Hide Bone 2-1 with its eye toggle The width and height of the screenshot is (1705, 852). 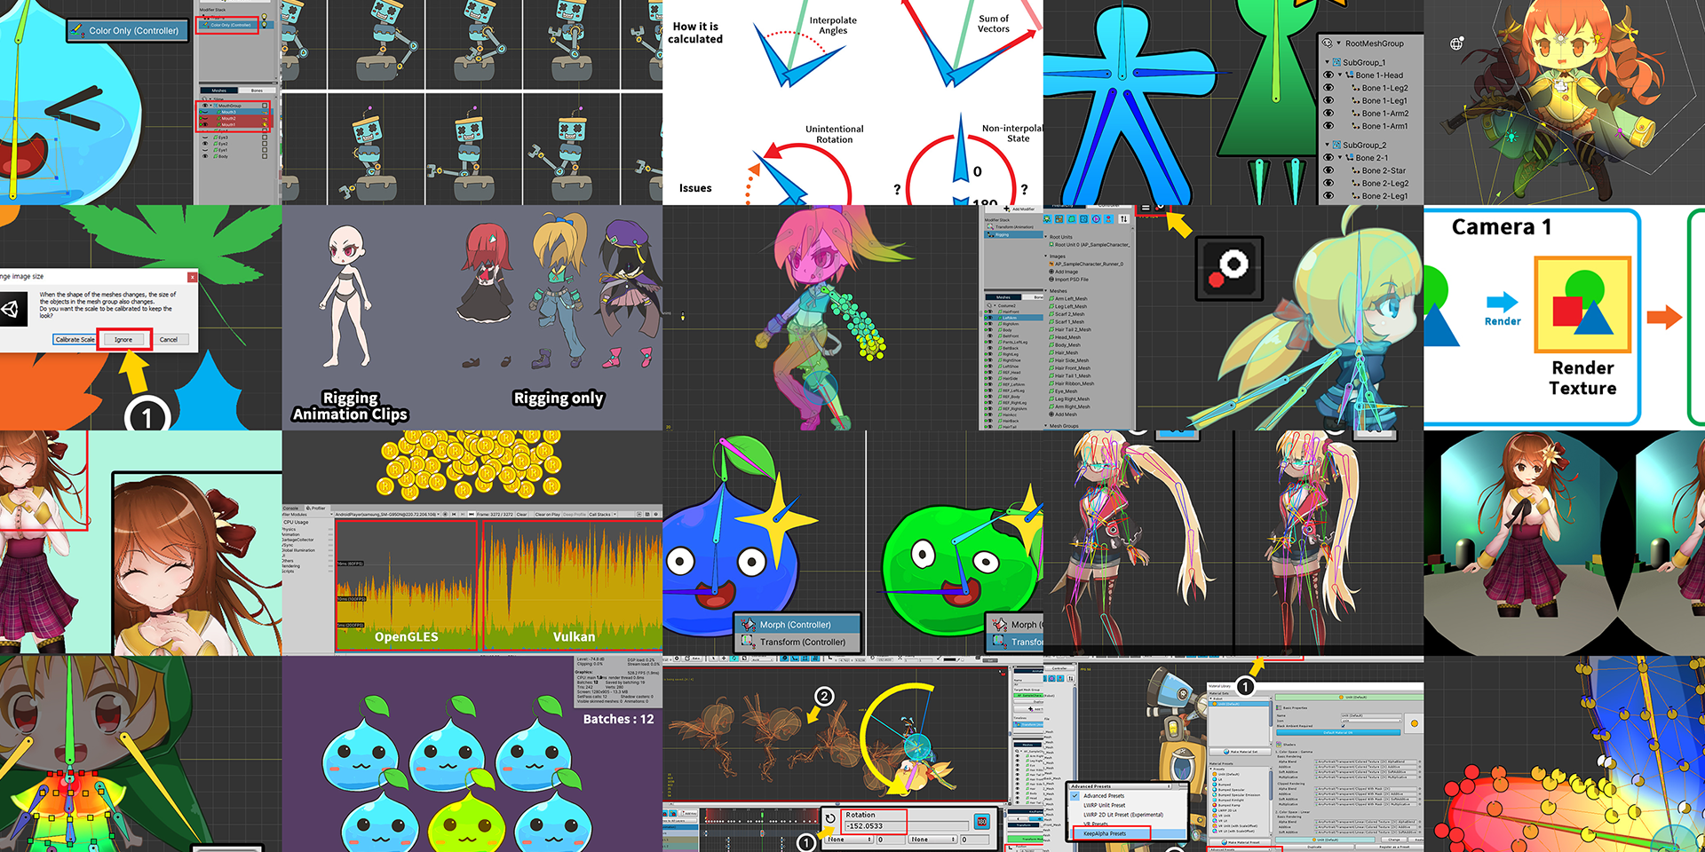click(1328, 158)
